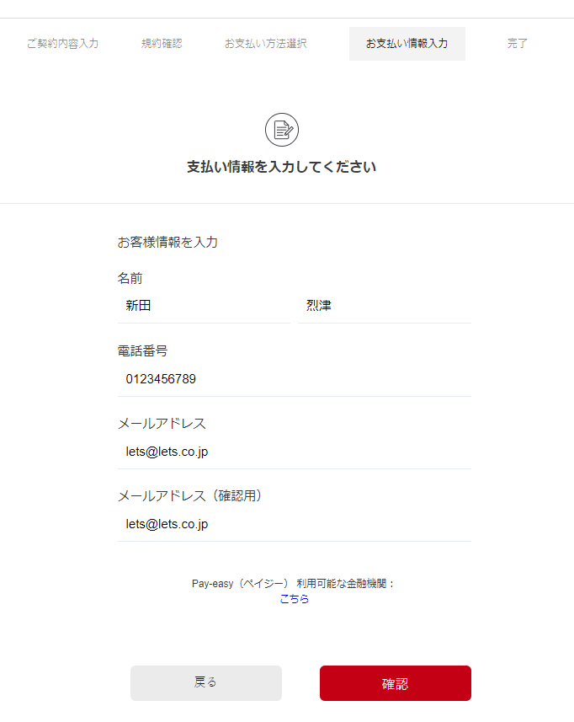Click the お客様情報を入力 section title
Image resolution: width=574 pixels, height=722 pixels.
coord(167,242)
